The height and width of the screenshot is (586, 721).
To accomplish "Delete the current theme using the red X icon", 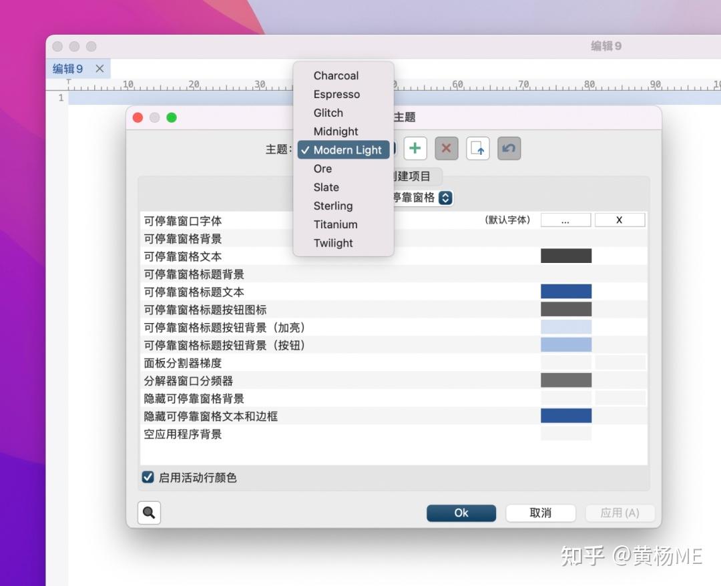I will tap(446, 148).
